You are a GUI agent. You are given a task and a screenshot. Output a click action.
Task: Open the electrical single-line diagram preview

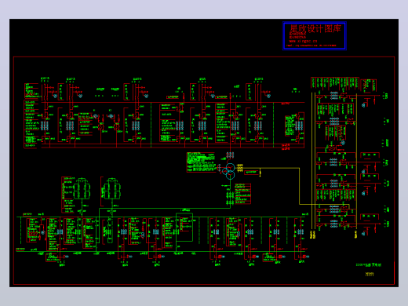tap(204, 153)
